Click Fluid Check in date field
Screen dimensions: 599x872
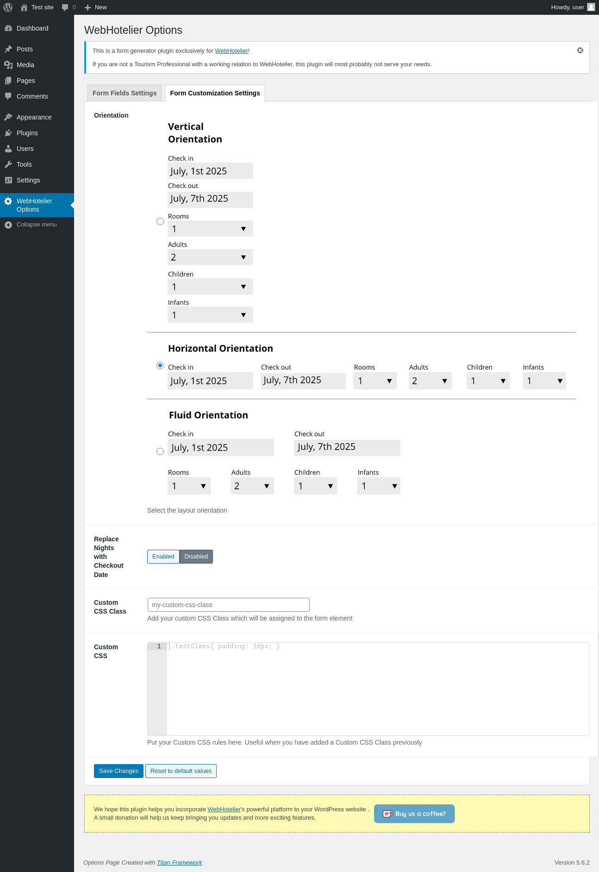[221, 447]
